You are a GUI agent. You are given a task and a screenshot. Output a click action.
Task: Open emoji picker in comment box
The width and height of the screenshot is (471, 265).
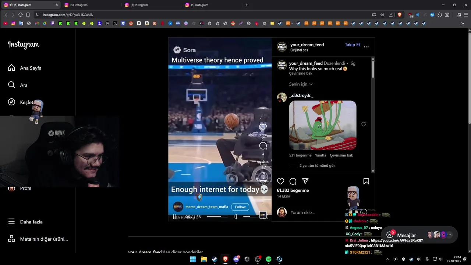tap(364, 212)
